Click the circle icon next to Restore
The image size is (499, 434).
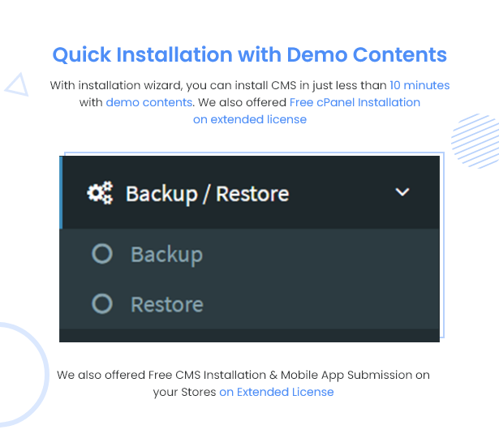[102, 303]
